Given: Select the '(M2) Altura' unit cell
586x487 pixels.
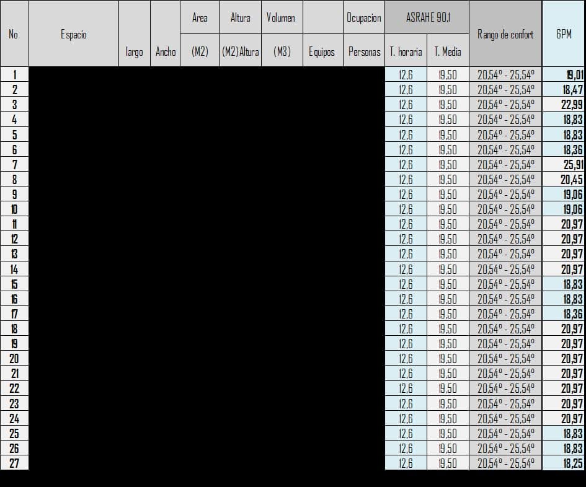Looking at the screenshot, I should 241,50.
